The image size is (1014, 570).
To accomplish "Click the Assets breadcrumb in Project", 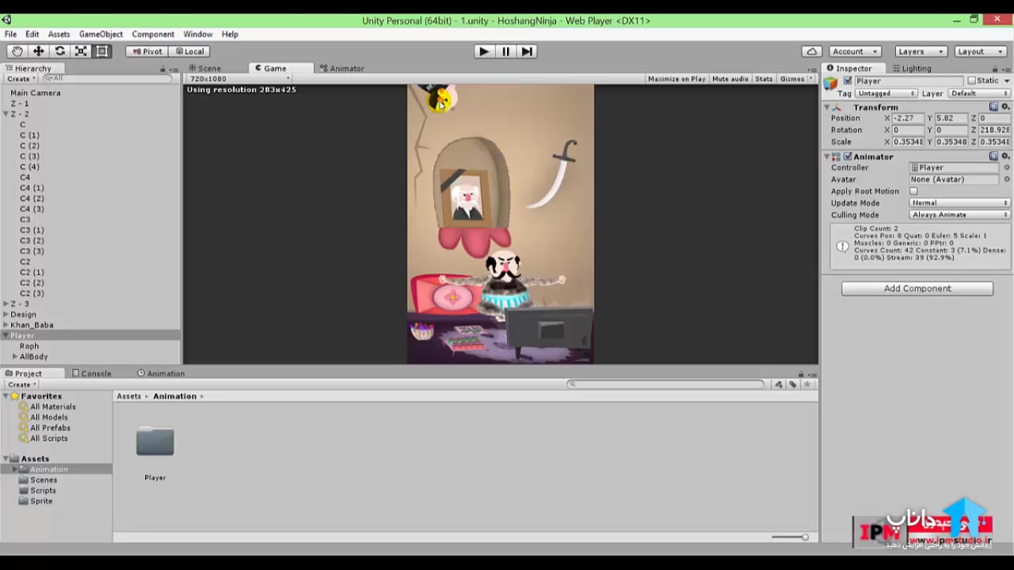I will coord(129,397).
